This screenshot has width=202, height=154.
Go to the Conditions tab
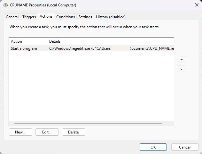coord(66,17)
